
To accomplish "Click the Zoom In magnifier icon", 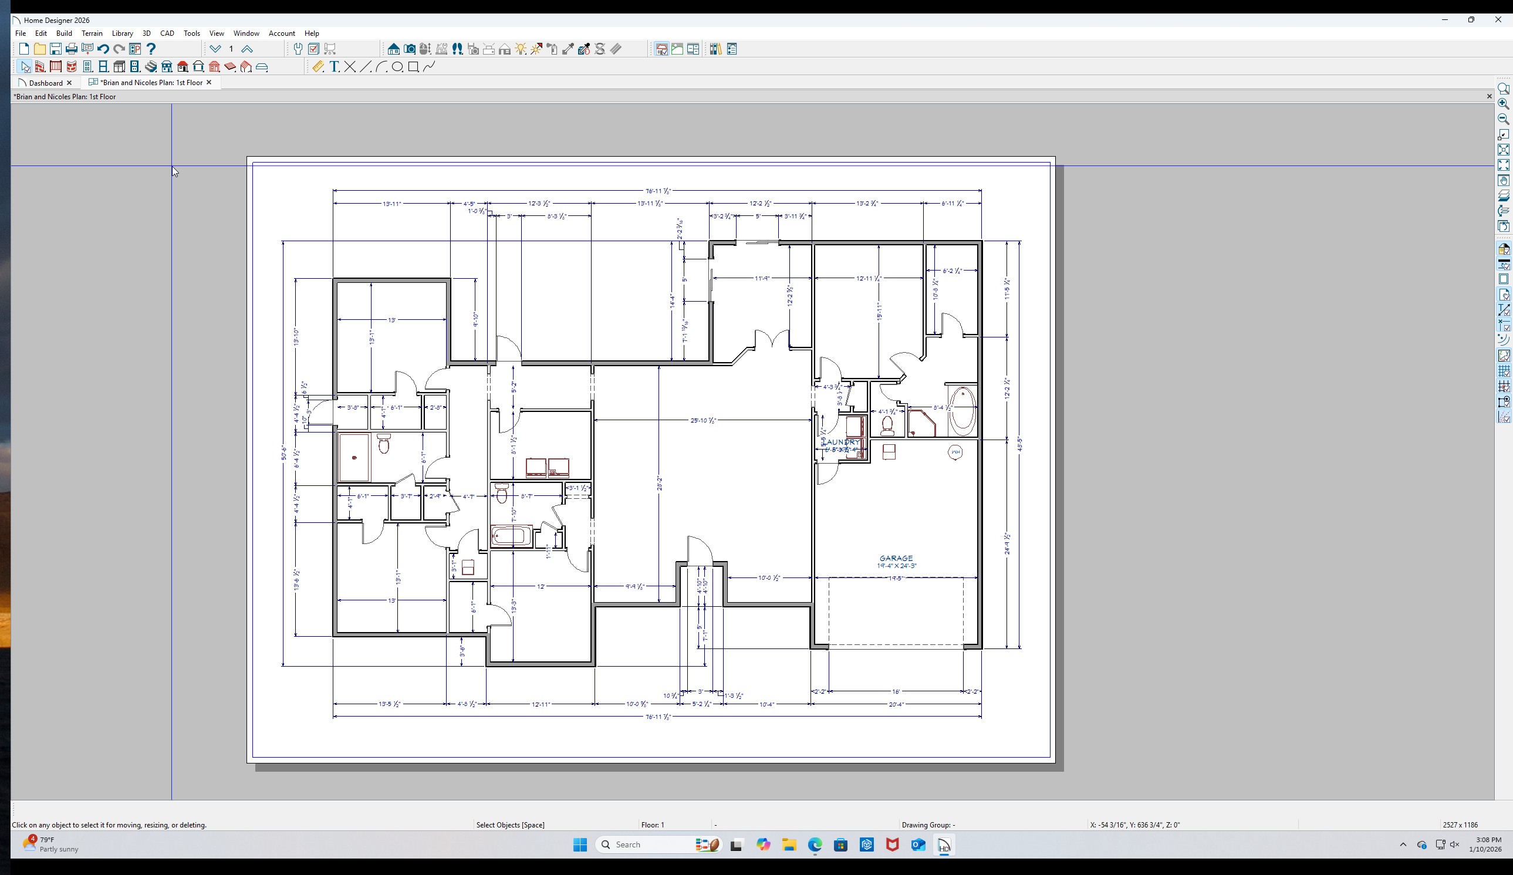I will pyautogui.click(x=1504, y=104).
